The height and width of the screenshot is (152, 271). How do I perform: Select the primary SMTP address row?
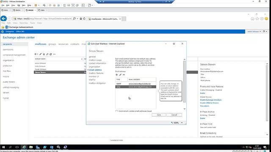click(135, 84)
